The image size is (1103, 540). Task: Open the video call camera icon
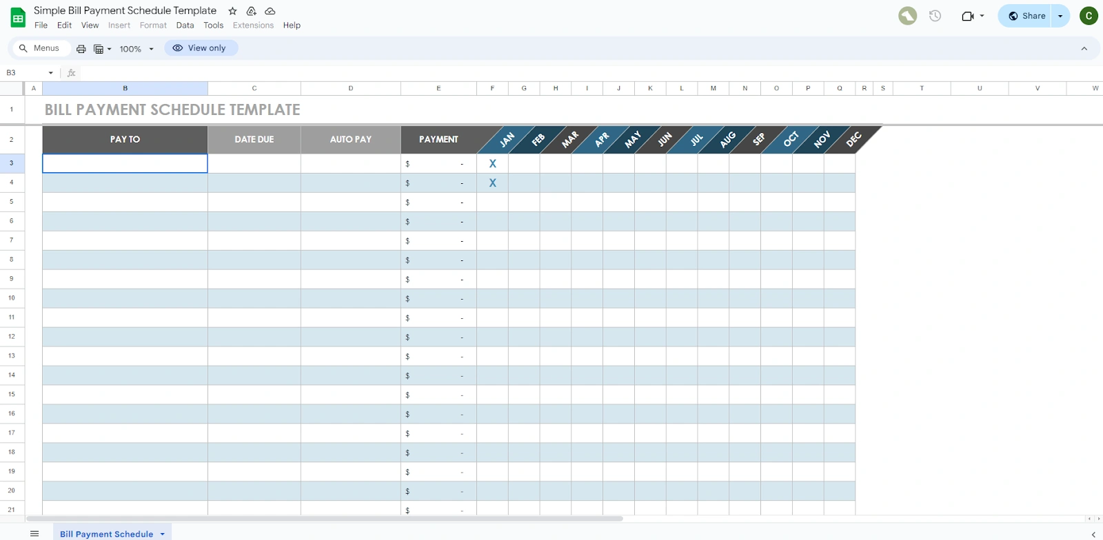(x=968, y=16)
